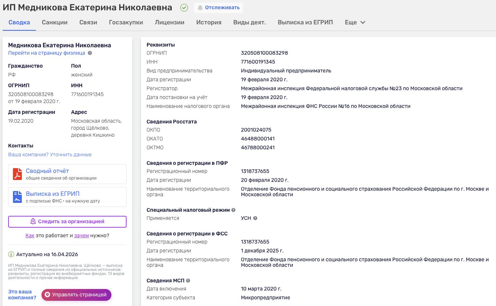Screen dimensions: 496x306
Task: Click the info icon near Актуально на 16.04.2026
Action: (x=11, y=254)
